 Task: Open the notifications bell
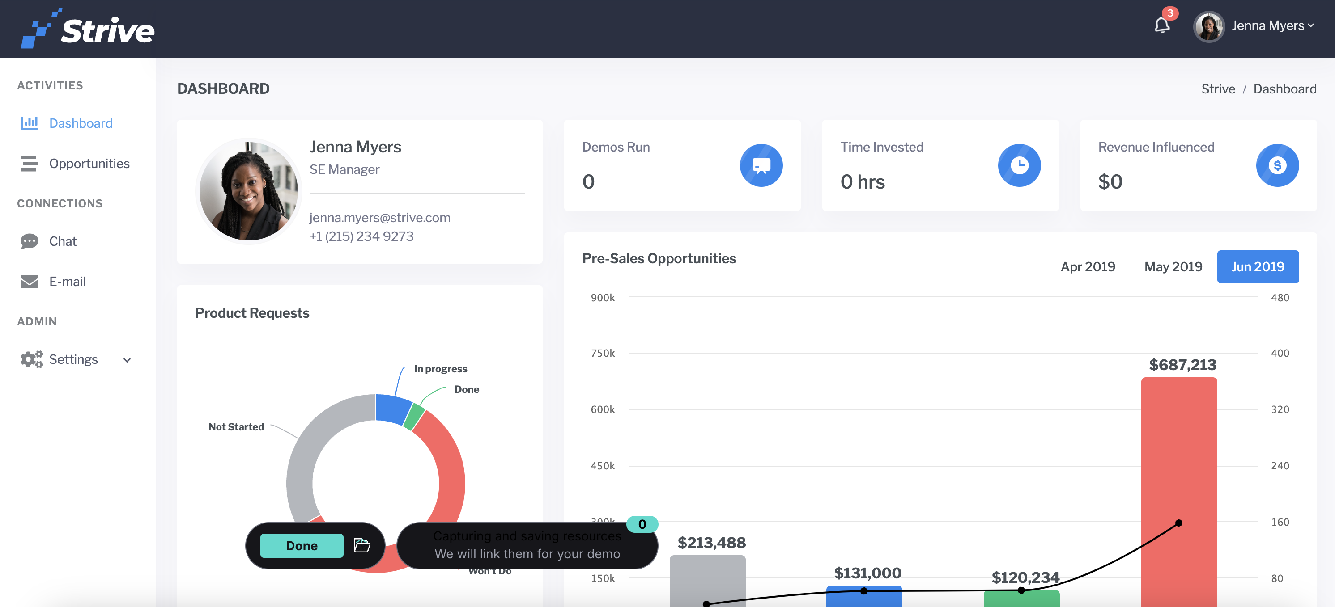[x=1162, y=25]
